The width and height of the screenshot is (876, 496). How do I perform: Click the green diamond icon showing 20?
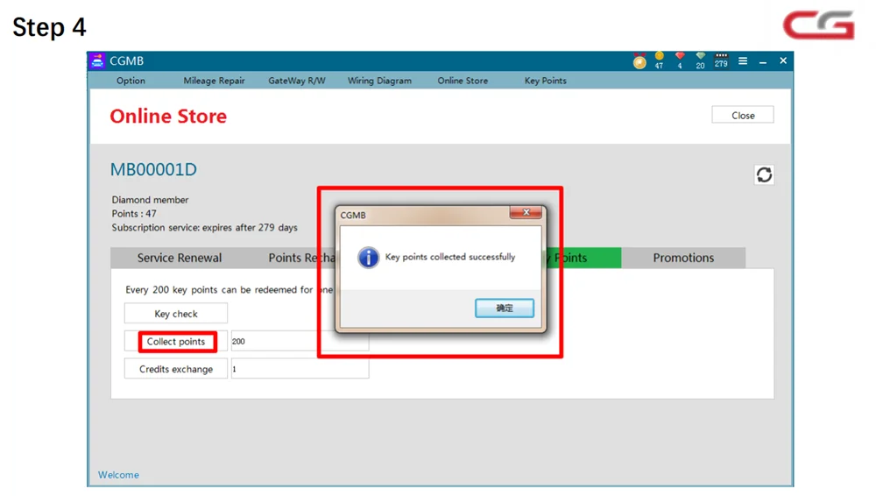tap(700, 60)
